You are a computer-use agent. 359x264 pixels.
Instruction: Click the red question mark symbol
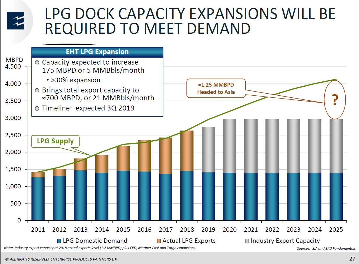point(335,101)
